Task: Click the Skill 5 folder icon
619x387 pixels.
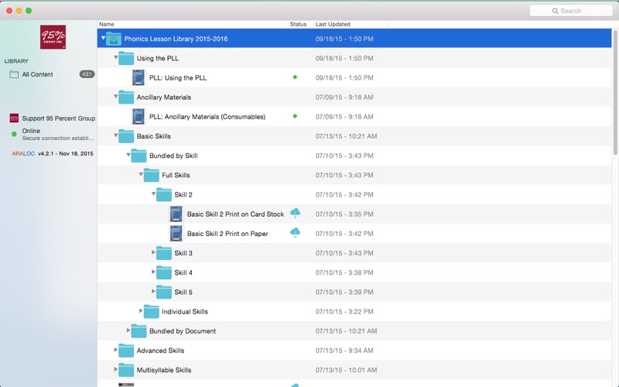Action: (x=164, y=292)
